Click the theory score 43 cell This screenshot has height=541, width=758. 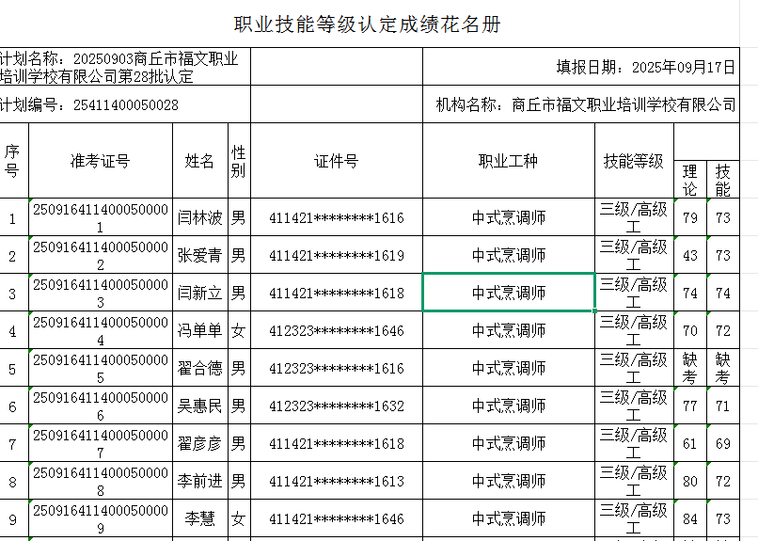(x=690, y=256)
